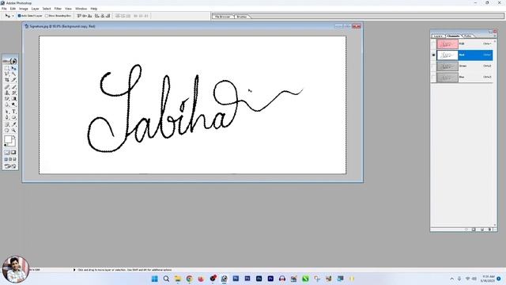Select the Pen tool
Image resolution: width=506 pixels, height=285 pixels.
[7, 117]
